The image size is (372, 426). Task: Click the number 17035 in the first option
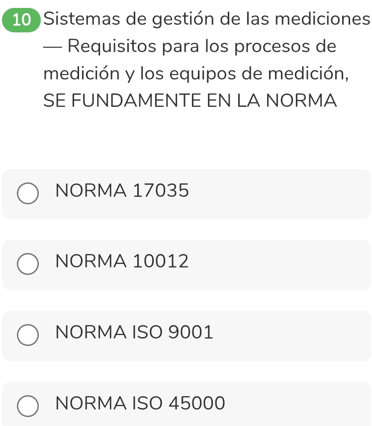coord(161,190)
